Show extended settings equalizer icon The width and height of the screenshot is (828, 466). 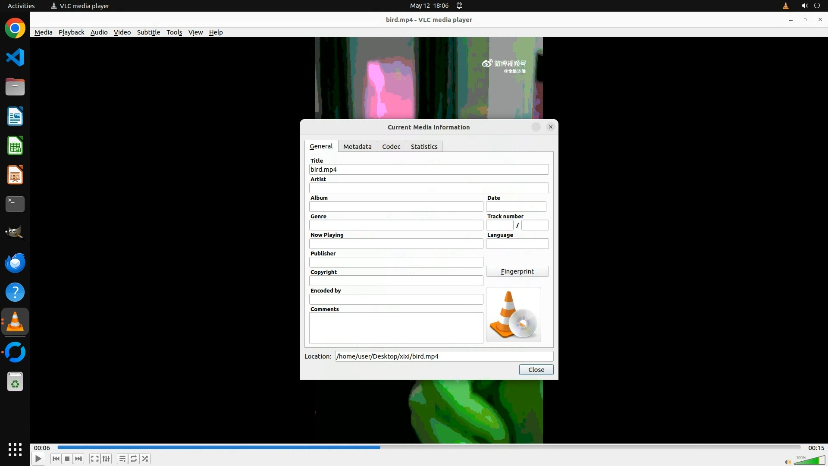(x=106, y=459)
